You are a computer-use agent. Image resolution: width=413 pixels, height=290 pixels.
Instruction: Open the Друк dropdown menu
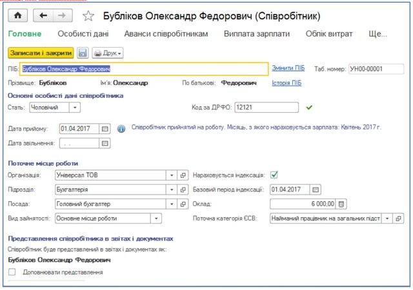coord(108,53)
